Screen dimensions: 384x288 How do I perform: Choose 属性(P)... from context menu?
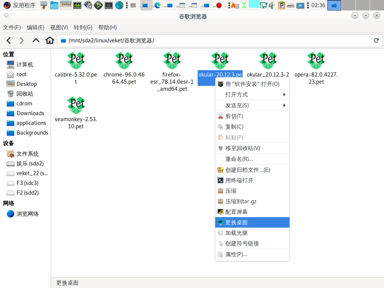pyautogui.click(x=252, y=255)
